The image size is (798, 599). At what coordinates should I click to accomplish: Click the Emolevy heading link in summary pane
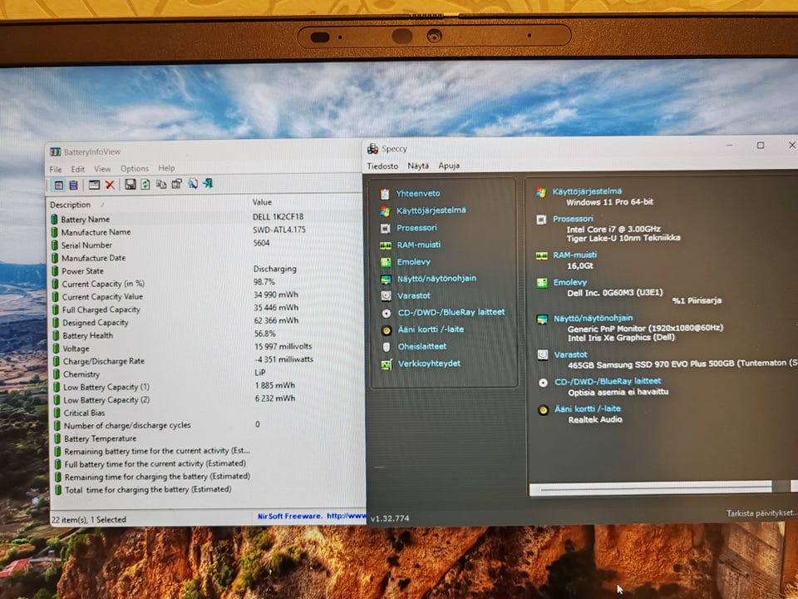tap(570, 282)
